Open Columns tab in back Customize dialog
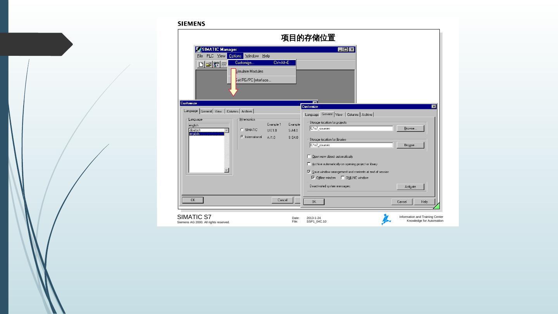 click(x=232, y=111)
